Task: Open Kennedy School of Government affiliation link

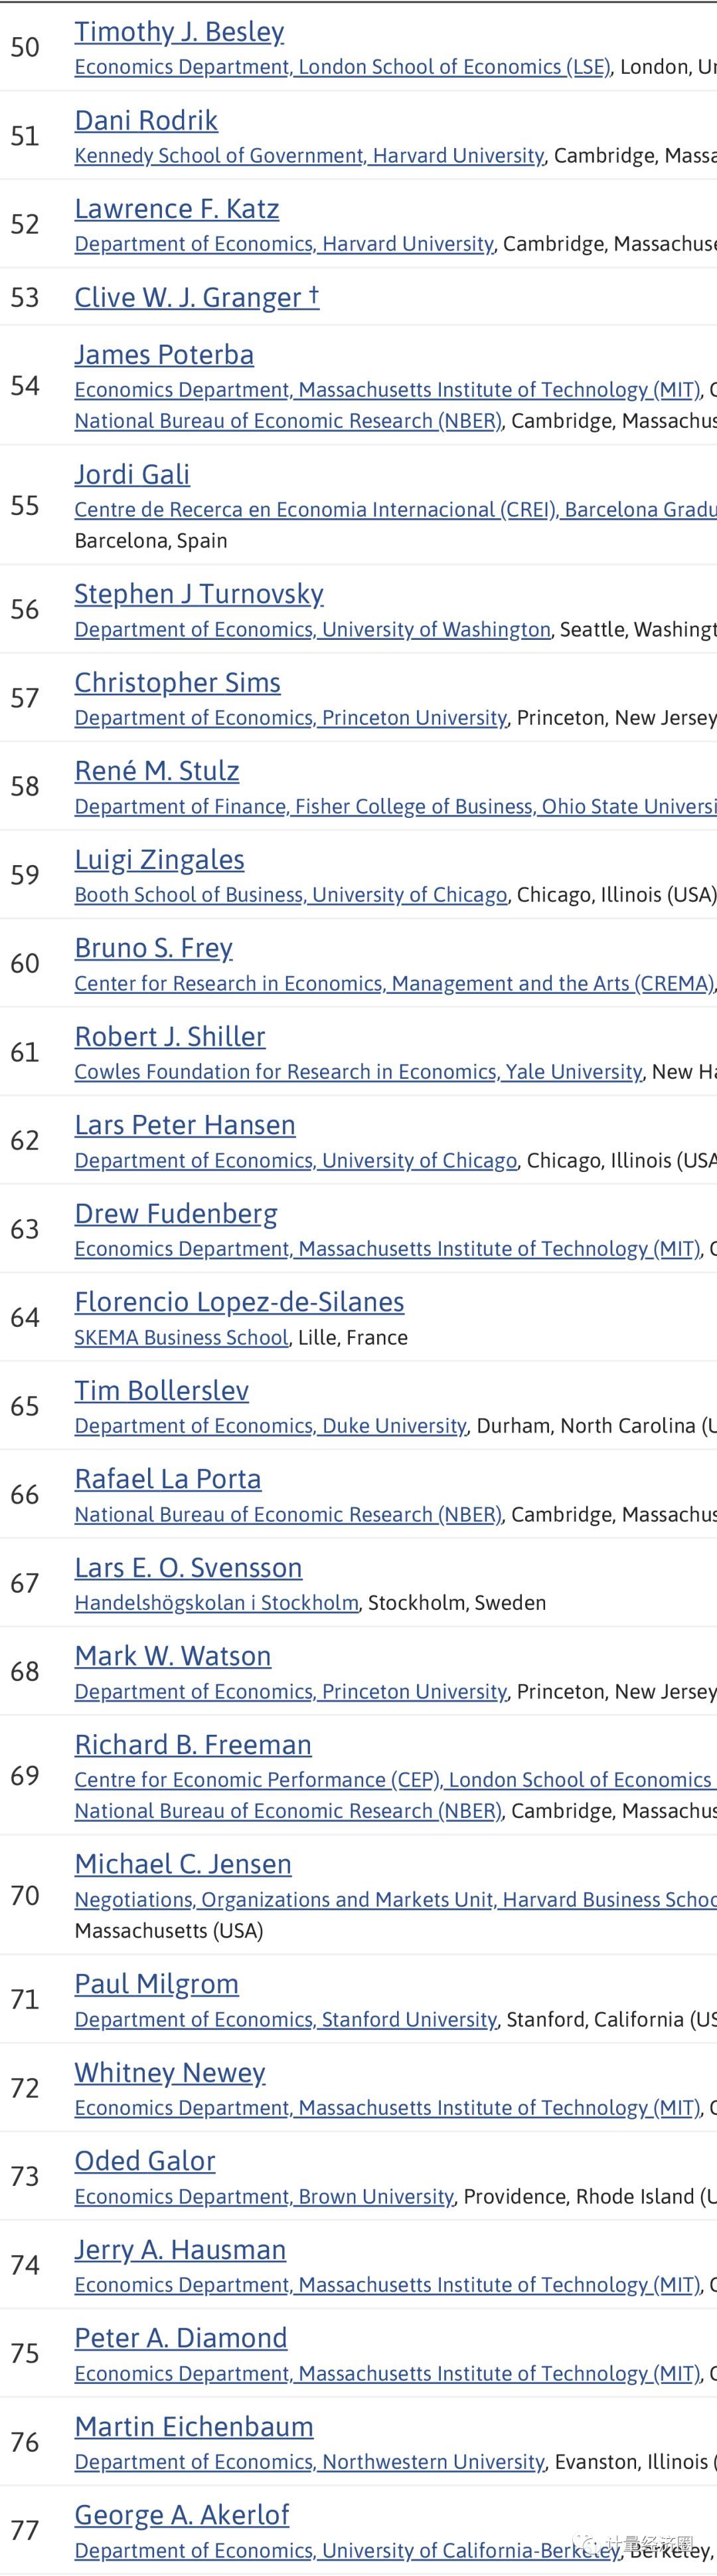Action: (x=309, y=156)
